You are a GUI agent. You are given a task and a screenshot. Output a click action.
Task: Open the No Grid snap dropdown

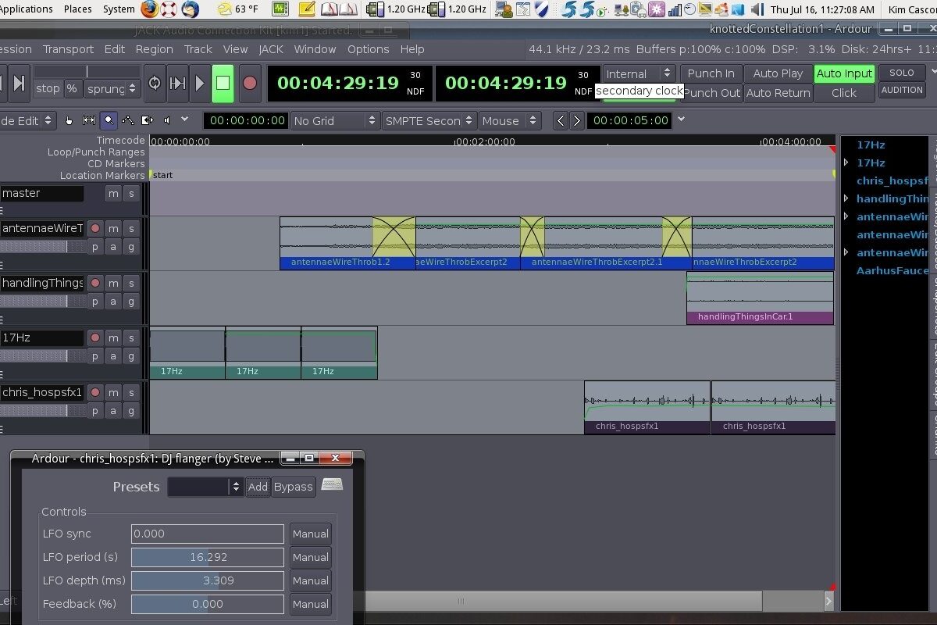pos(334,120)
